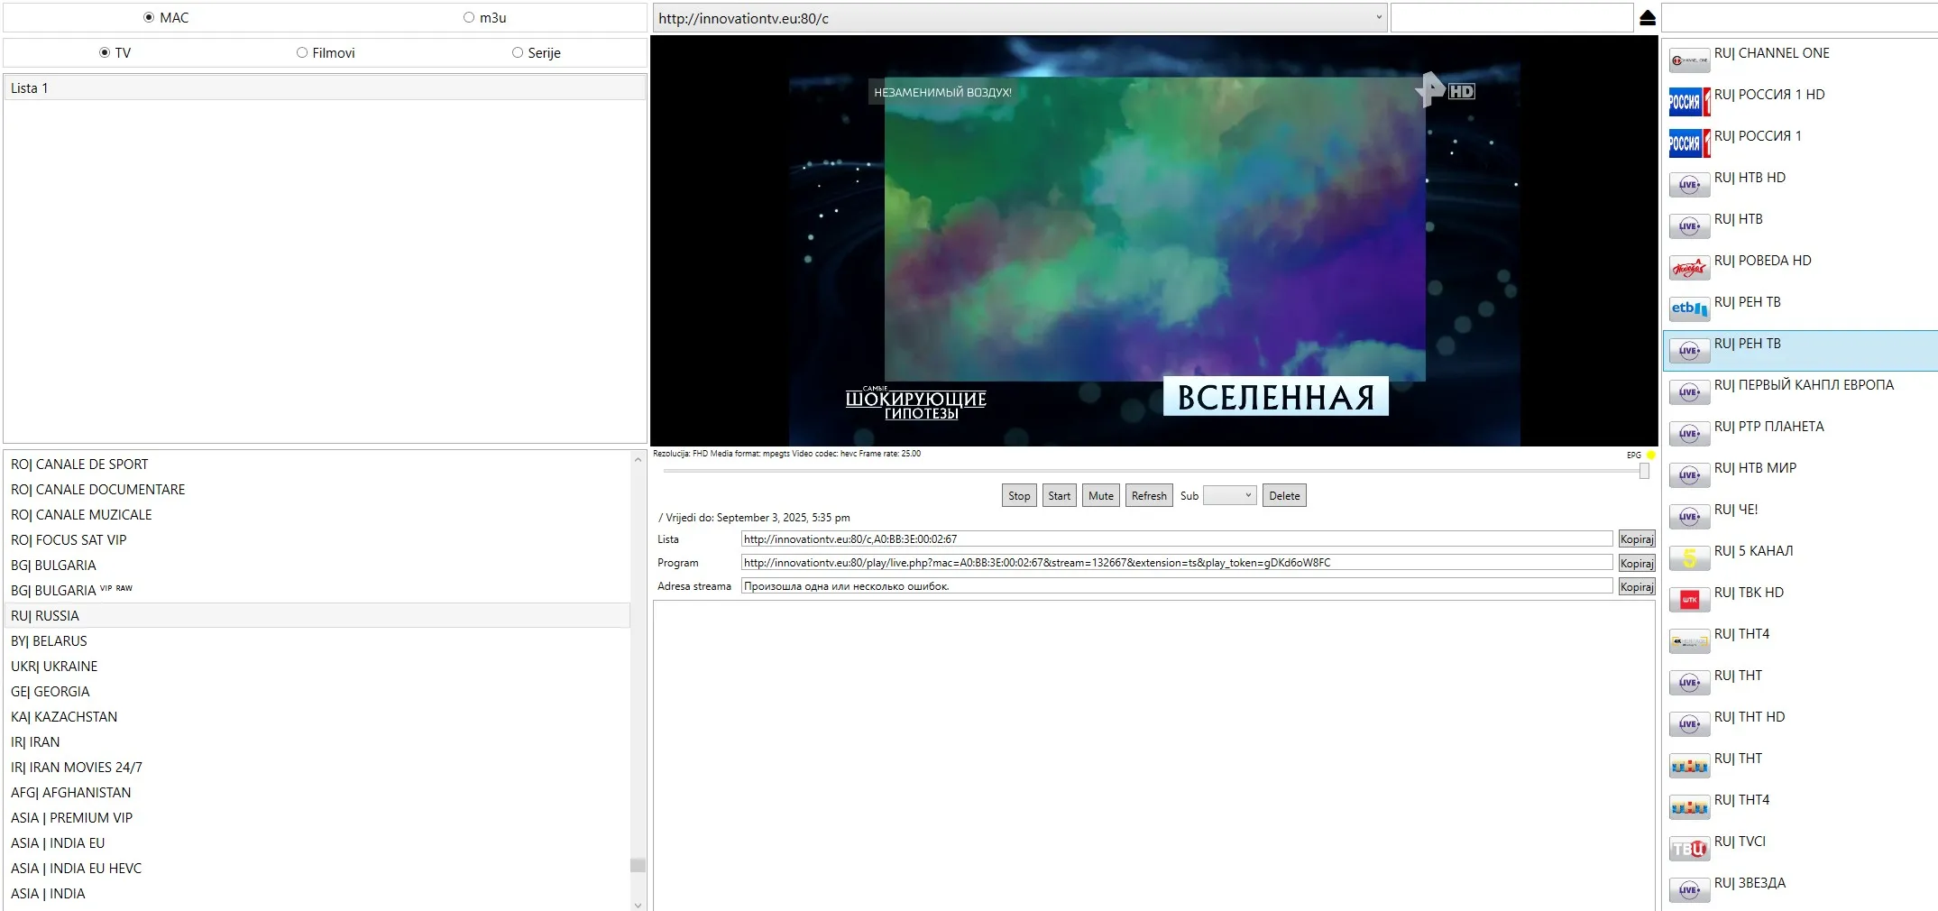The height and width of the screenshot is (911, 1938).
Task: Click the Program URL text field
Action: point(1177,562)
